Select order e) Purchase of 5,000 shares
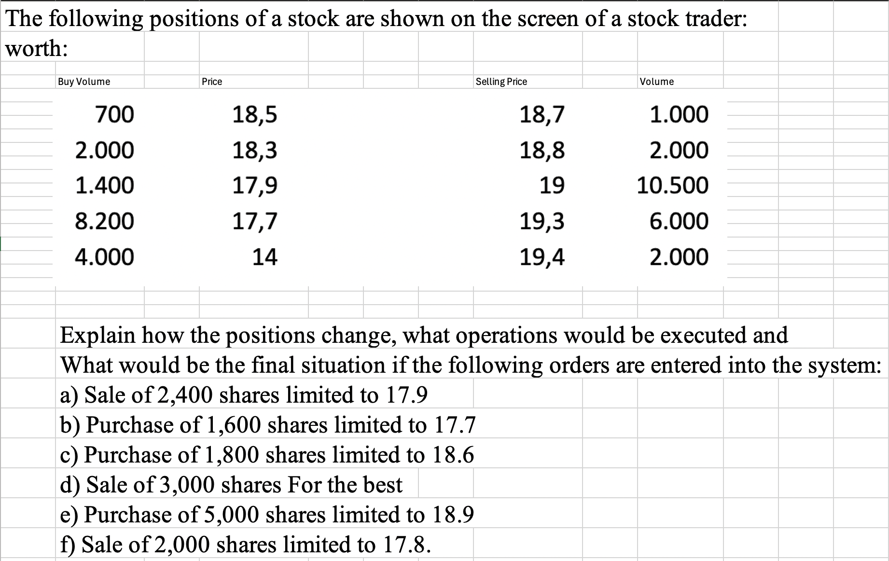The width and height of the screenshot is (889, 561). point(267,515)
